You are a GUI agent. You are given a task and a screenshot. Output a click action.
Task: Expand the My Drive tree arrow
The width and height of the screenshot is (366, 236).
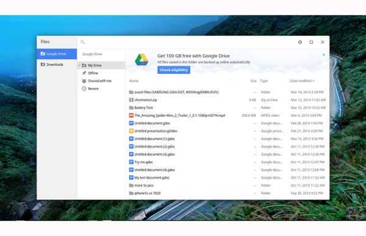(x=79, y=65)
